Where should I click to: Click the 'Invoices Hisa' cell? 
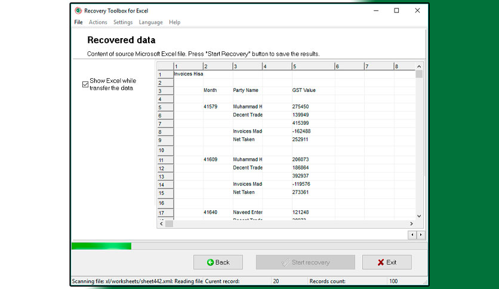[189, 74]
